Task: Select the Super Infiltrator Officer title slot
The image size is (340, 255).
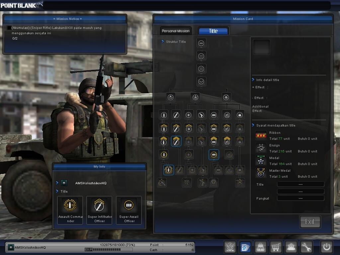Action: pos(99,210)
